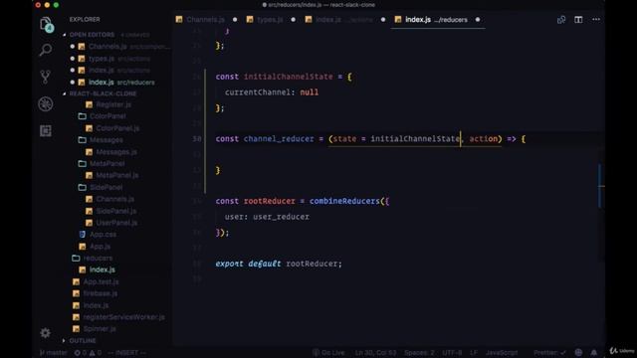The width and height of the screenshot is (637, 358).
Task: Open firebase.js in the file tree
Action: point(100,293)
